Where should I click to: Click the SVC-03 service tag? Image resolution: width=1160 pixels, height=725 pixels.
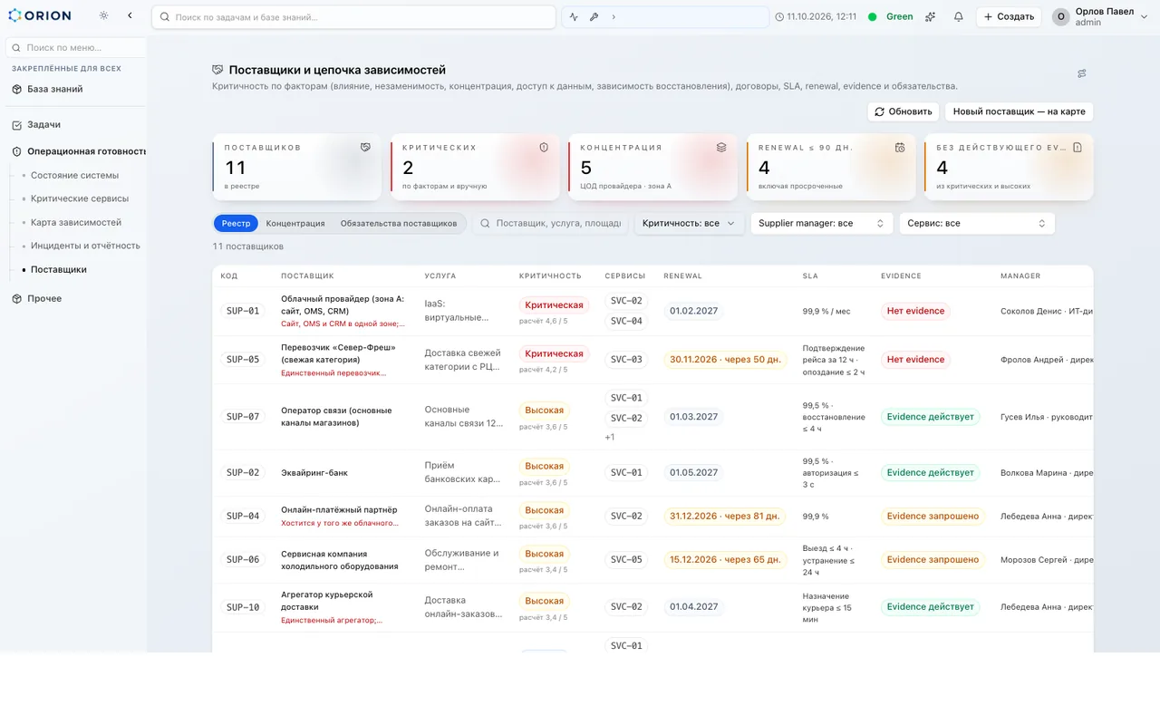point(626,360)
